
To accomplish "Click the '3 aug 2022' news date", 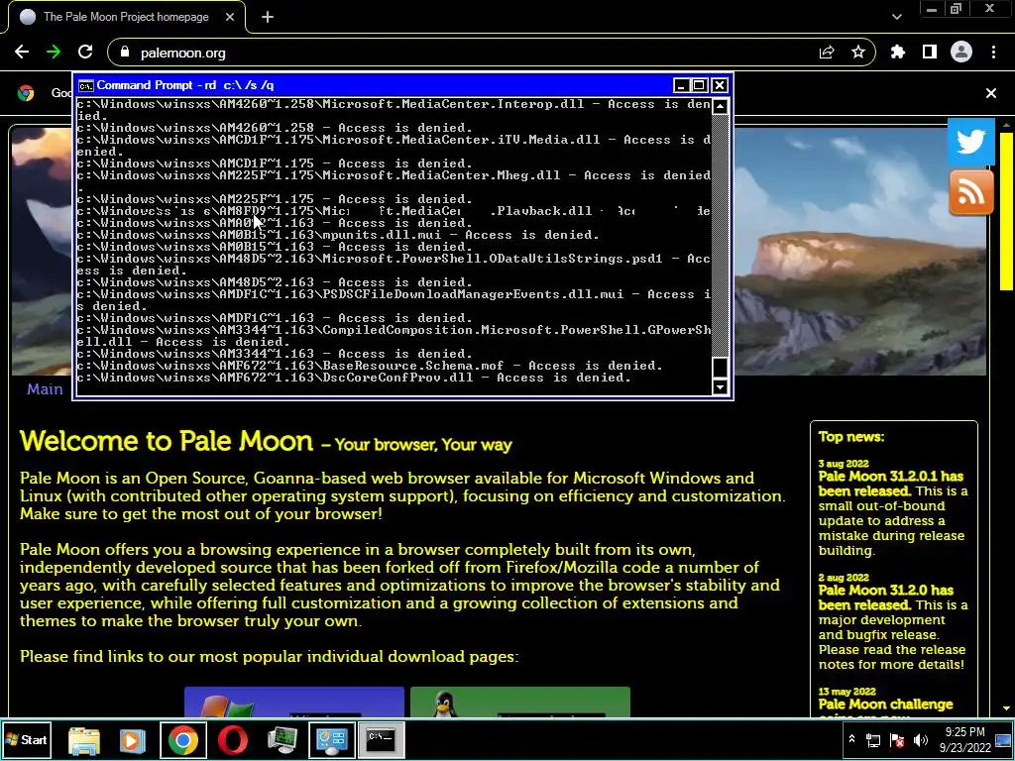I will click(844, 464).
